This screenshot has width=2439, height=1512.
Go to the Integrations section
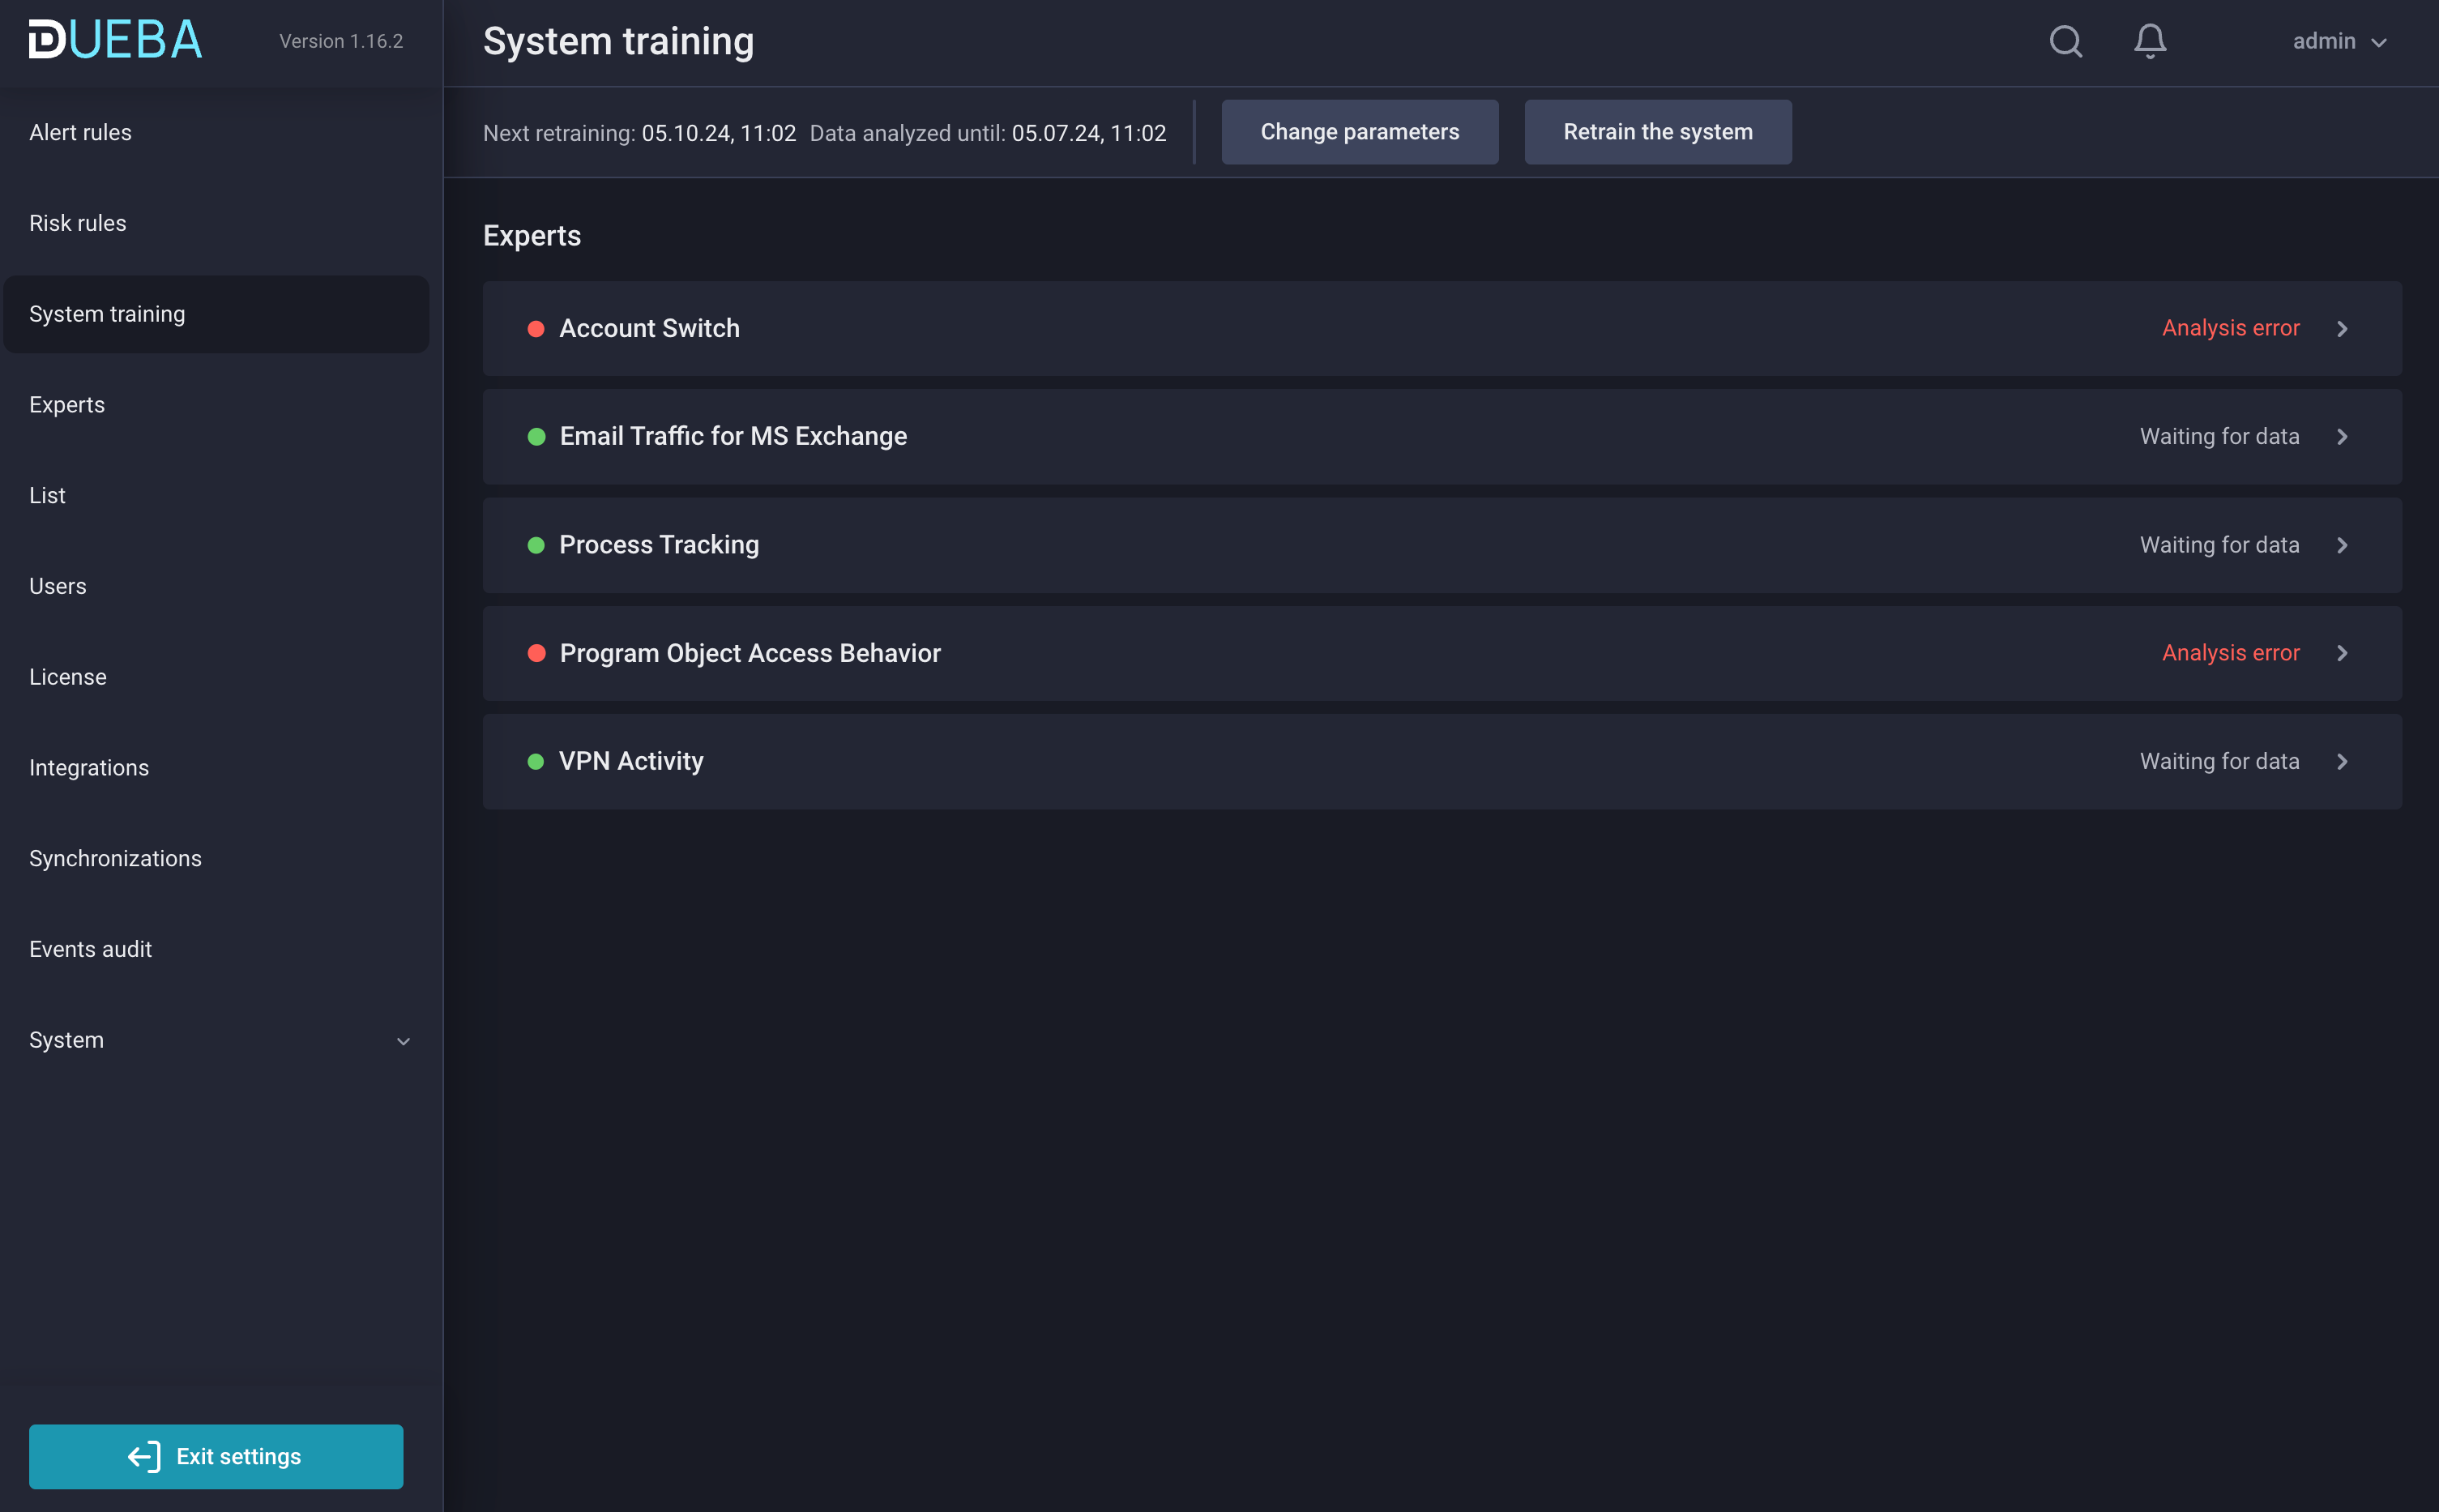click(x=89, y=768)
